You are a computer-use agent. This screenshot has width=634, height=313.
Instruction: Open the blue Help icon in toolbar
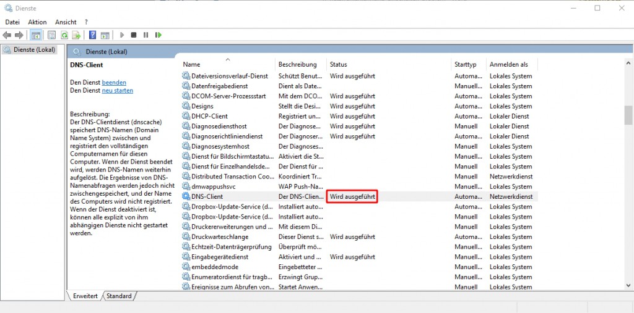(92, 35)
